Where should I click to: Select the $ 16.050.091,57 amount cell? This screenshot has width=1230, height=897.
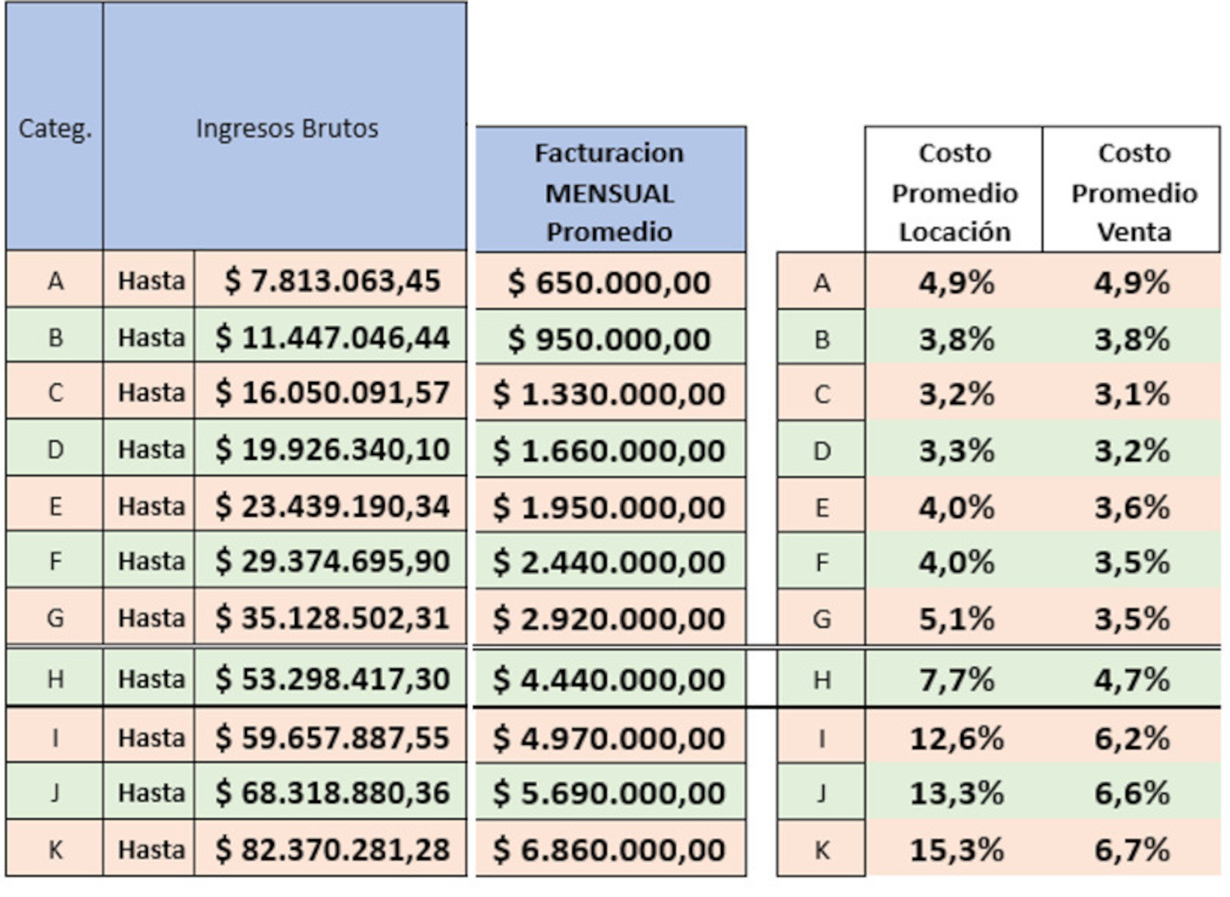(331, 393)
